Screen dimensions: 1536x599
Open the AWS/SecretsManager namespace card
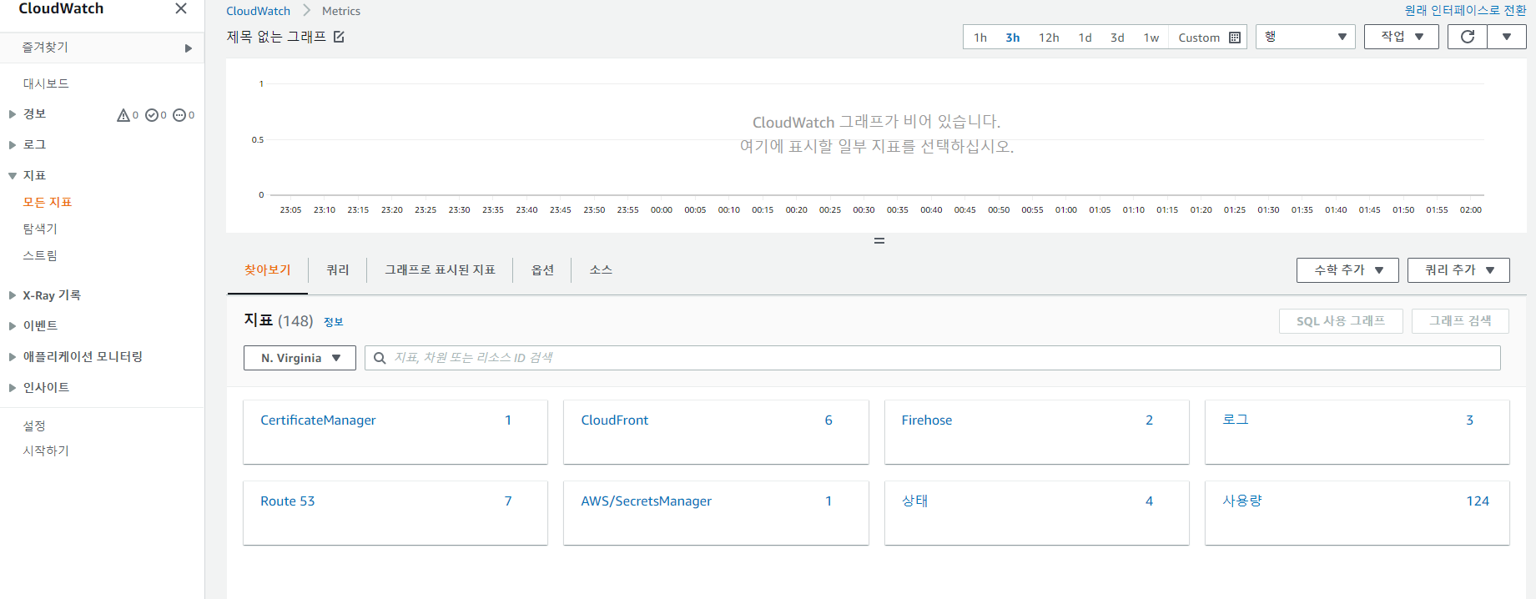[716, 512]
